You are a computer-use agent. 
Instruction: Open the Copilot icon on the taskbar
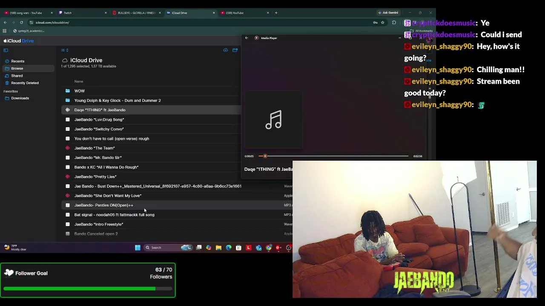coord(209,248)
